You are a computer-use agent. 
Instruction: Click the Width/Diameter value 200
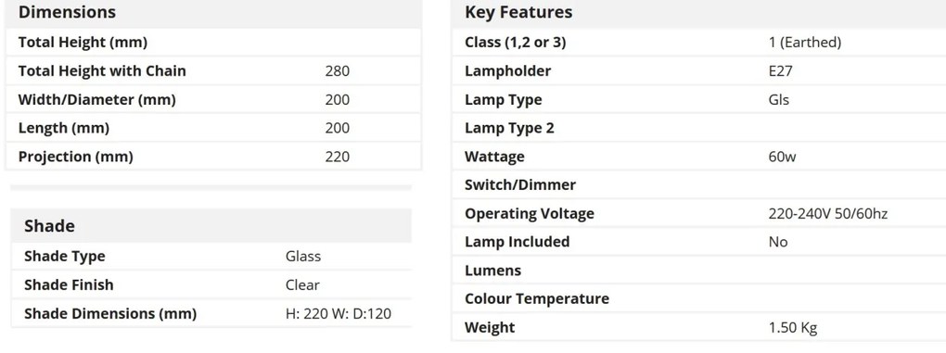pyautogui.click(x=338, y=99)
